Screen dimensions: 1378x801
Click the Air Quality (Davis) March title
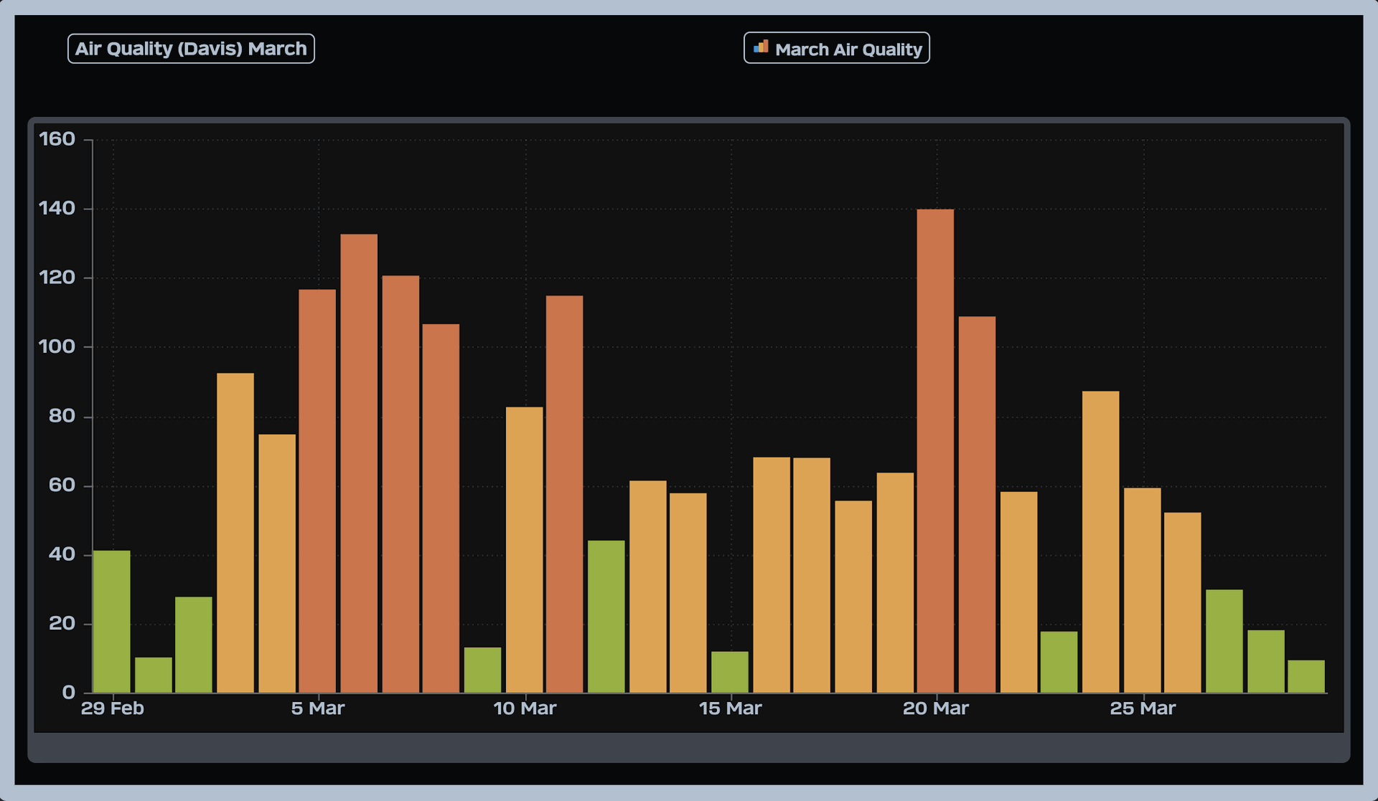(191, 49)
